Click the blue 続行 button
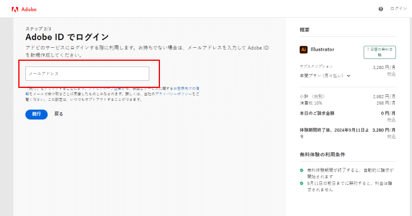The image size is (412, 216). point(37,114)
